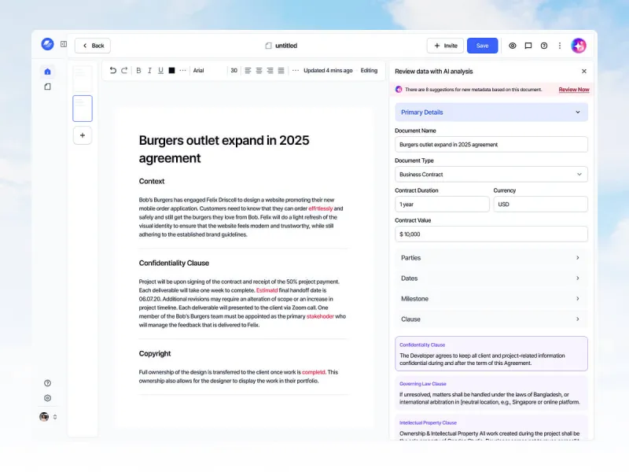Edit the Currency field
The width and height of the screenshot is (629, 472).
pos(541,205)
